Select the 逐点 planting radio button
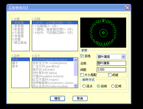Screen dimensions: 143x109 pyautogui.click(x=84, y=86)
